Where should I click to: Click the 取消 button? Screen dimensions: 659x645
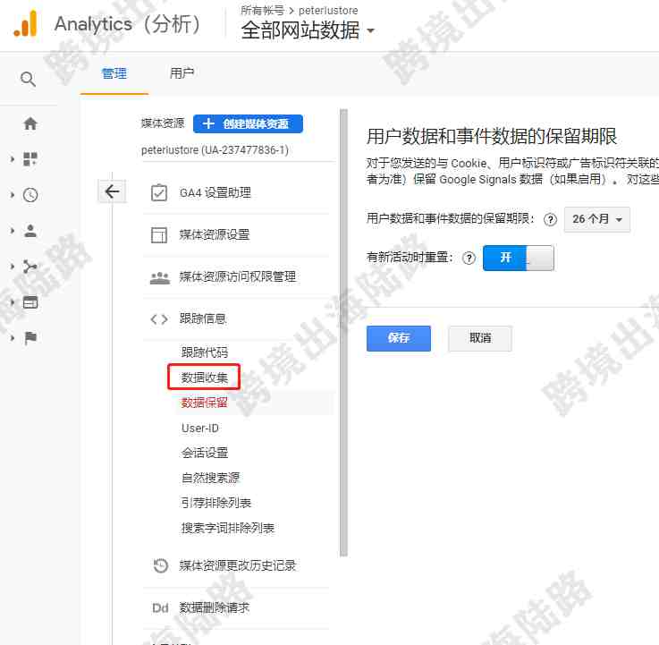pos(479,338)
